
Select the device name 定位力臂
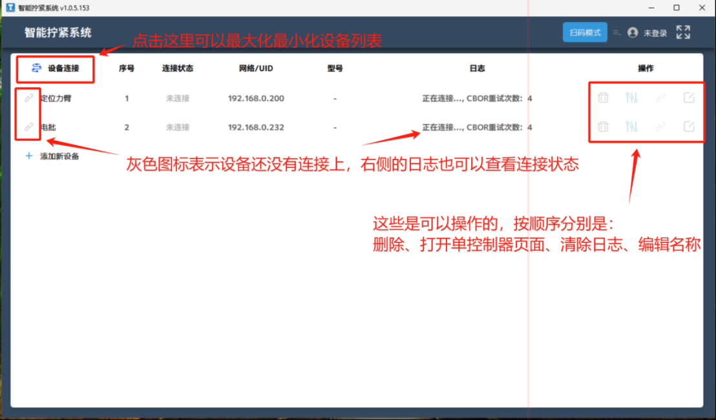tap(56, 98)
